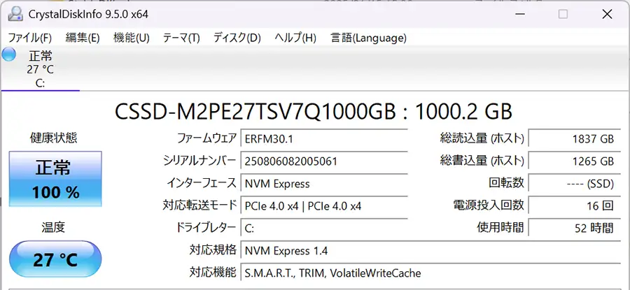The height and width of the screenshot is (290, 630).
Task: Close the CrystalDiskInfo window
Action: click(x=607, y=15)
